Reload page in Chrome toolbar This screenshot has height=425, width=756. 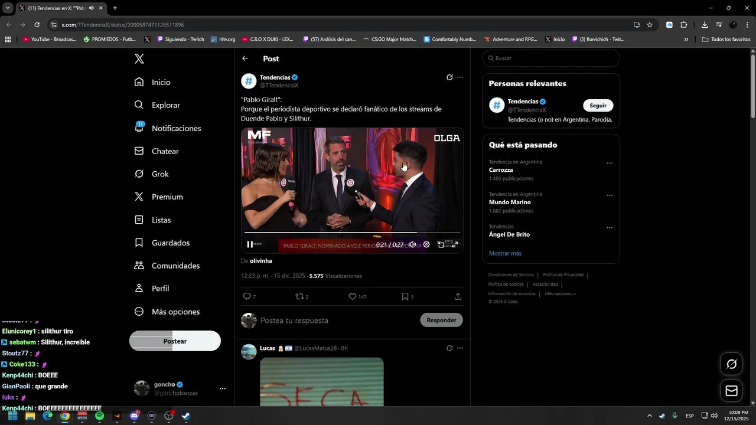(x=37, y=25)
